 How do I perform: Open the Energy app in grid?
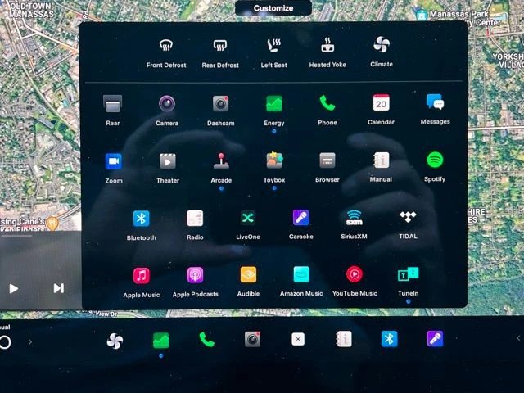click(x=274, y=111)
